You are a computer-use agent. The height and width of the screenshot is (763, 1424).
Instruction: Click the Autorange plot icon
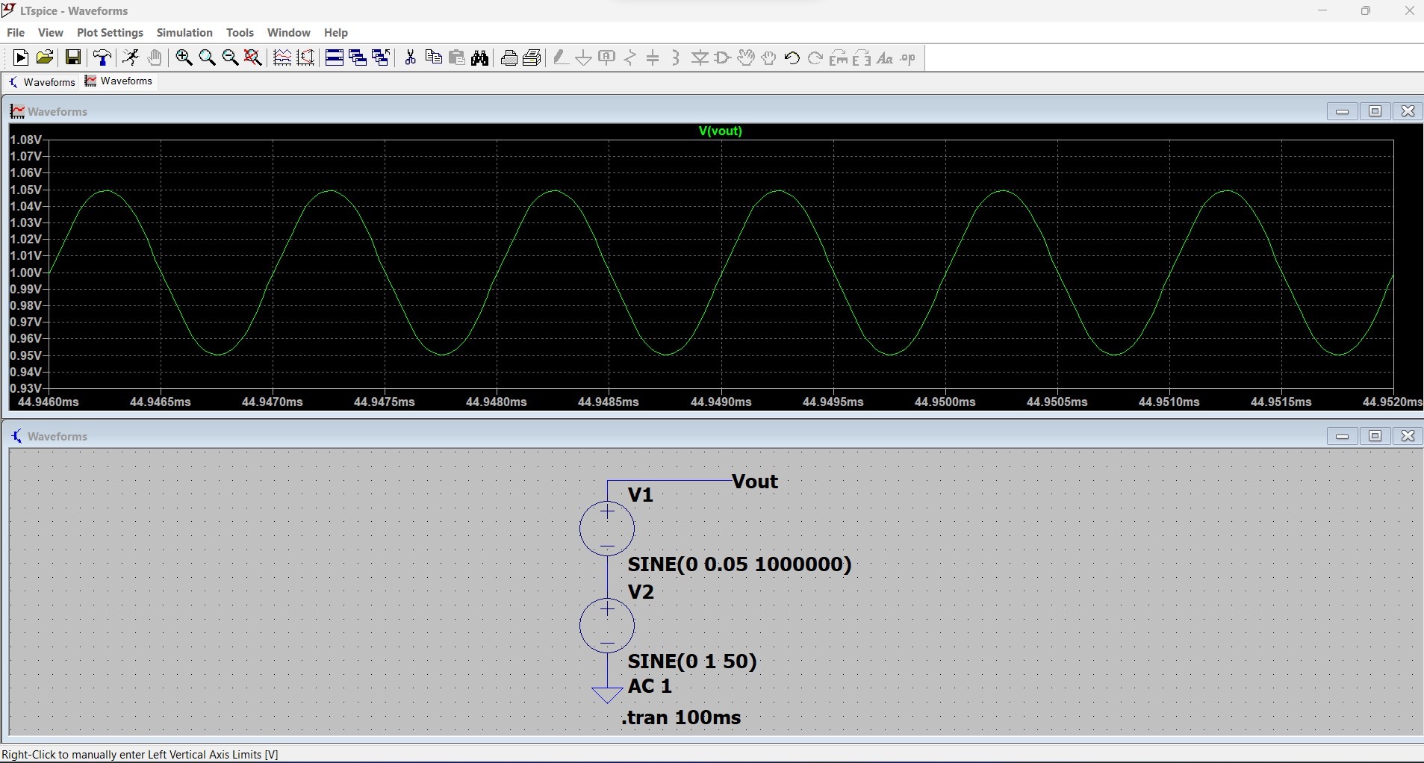tap(282, 58)
